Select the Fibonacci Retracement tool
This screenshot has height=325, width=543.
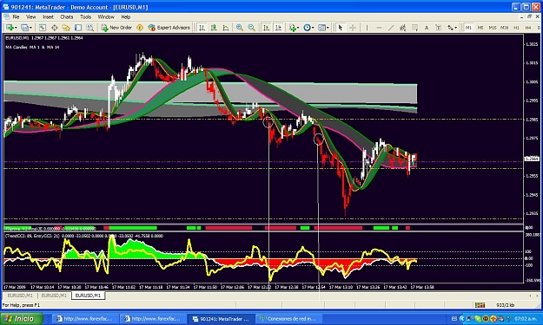pos(414,28)
